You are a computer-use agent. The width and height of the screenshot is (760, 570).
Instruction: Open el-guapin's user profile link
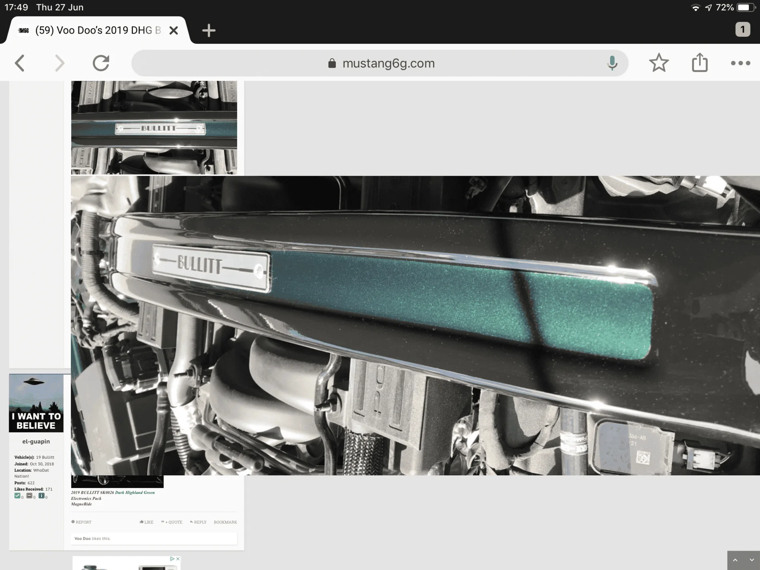[x=36, y=441]
